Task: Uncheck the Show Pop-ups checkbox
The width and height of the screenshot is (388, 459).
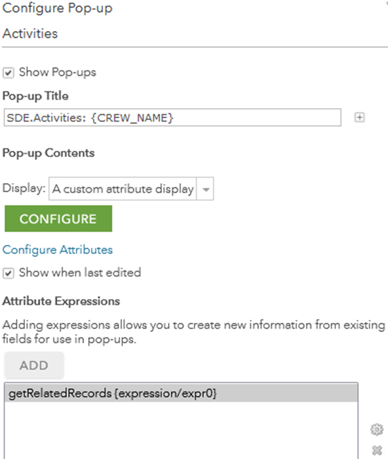Action: click(x=8, y=72)
